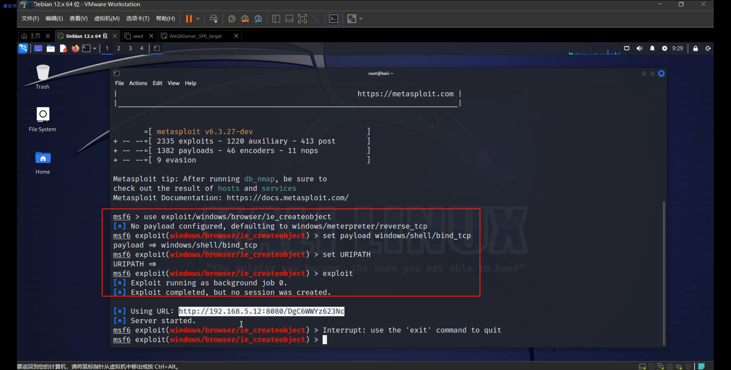This screenshot has width=731, height=370.
Task: Take a VM snapshot
Action: point(232,19)
